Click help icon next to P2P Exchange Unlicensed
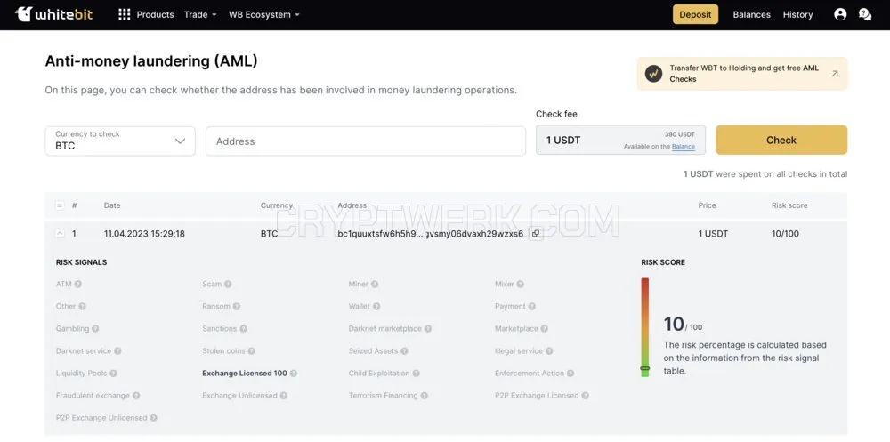Screen dimensions: 890x442 click(x=153, y=418)
